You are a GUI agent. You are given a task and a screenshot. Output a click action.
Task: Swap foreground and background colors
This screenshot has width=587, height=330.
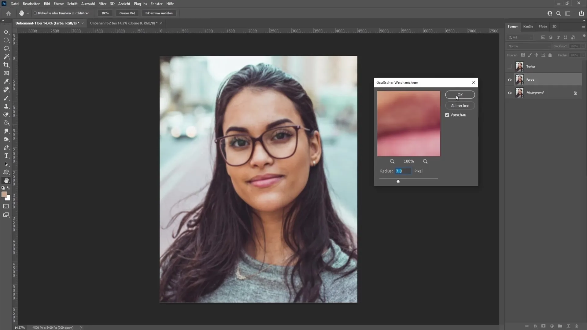tap(9, 188)
